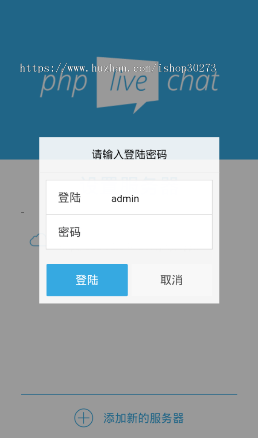Click the 登陆 label in username row

pos(70,198)
